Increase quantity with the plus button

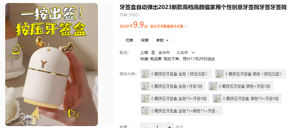[169, 126]
